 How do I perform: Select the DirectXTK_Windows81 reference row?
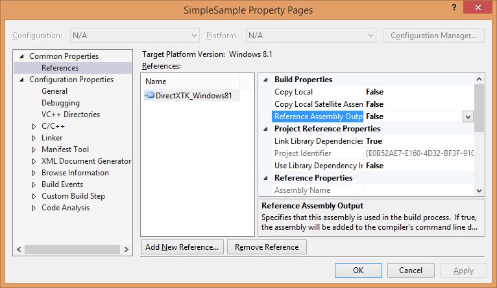(x=192, y=95)
